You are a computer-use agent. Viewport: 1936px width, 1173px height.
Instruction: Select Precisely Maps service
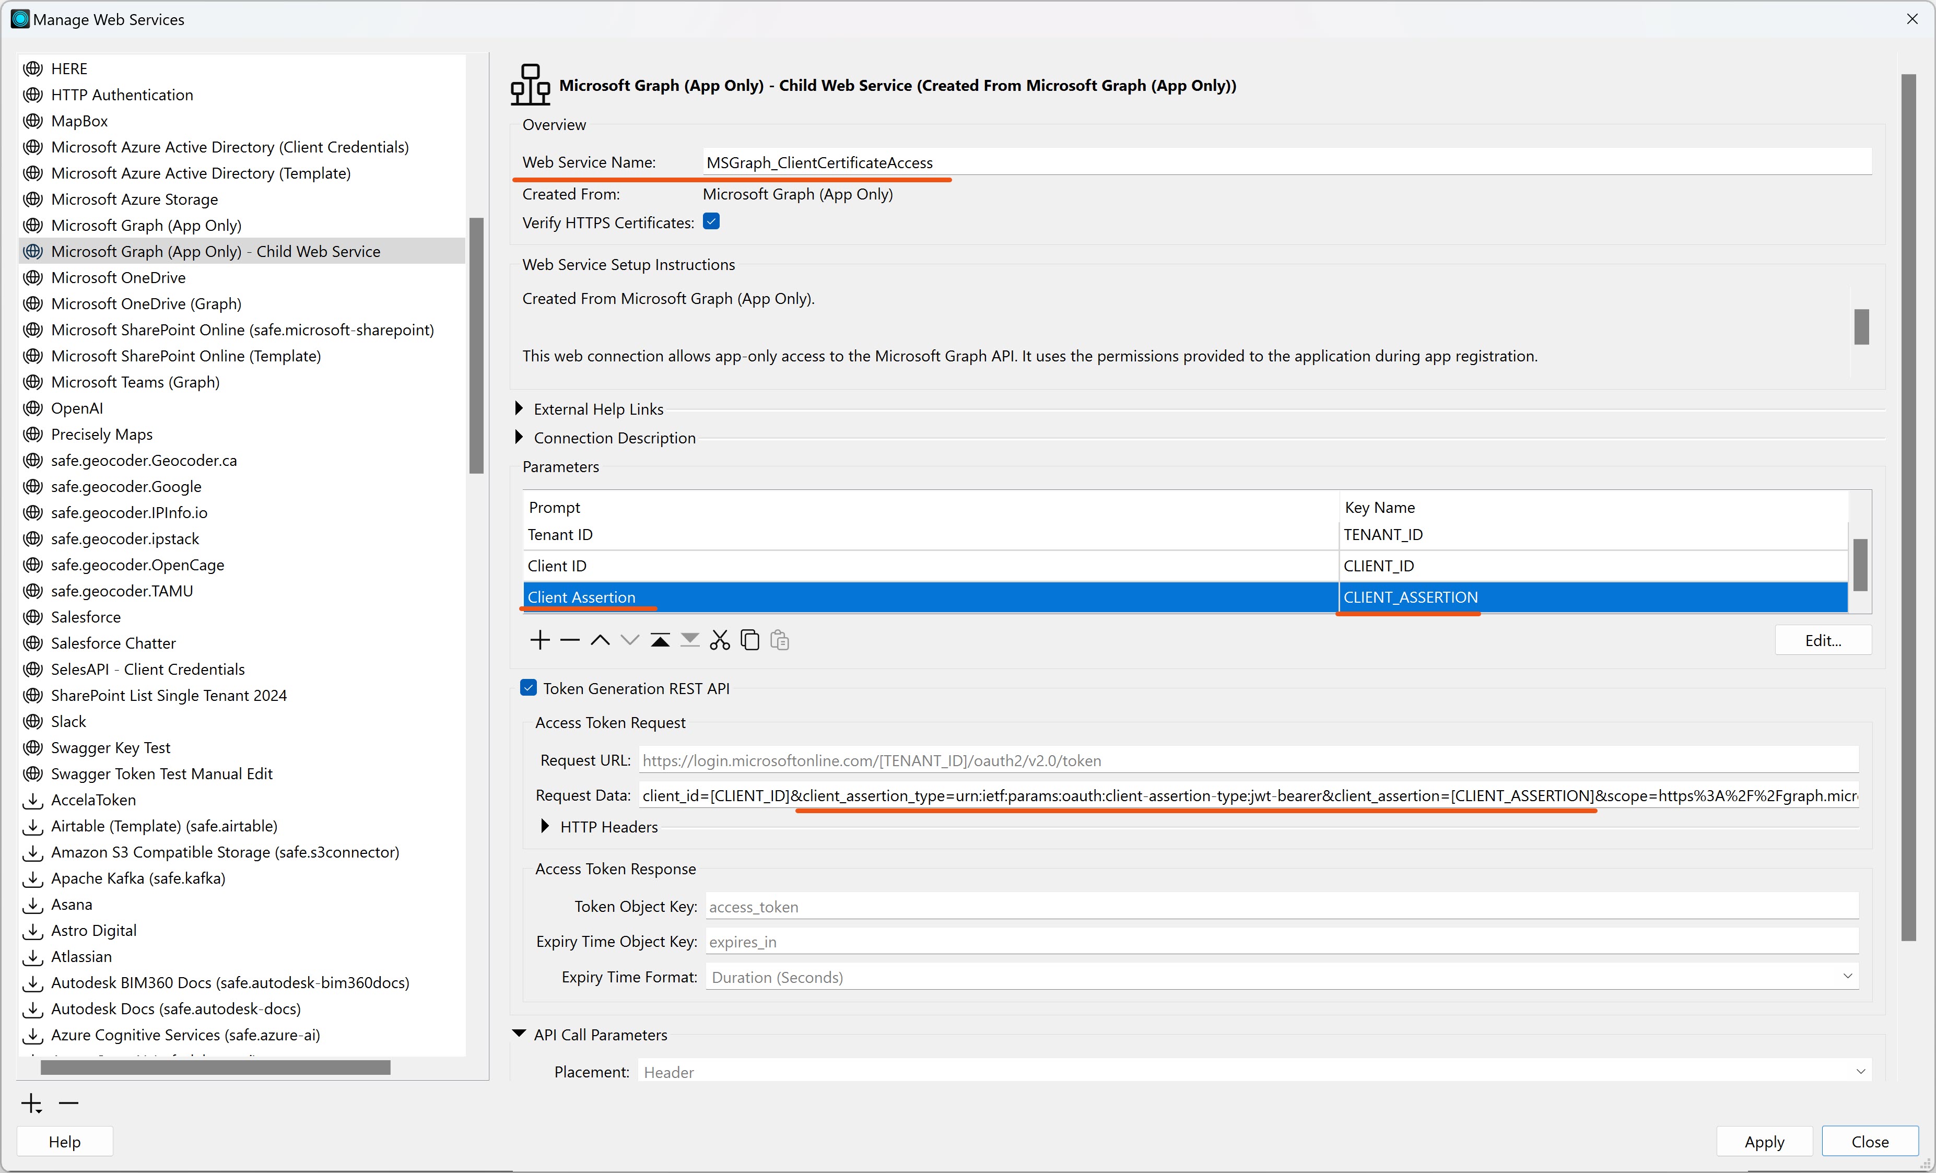click(x=101, y=433)
